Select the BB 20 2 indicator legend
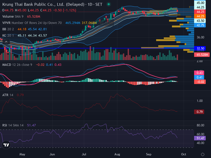The image size is (211, 158). pos(8,29)
